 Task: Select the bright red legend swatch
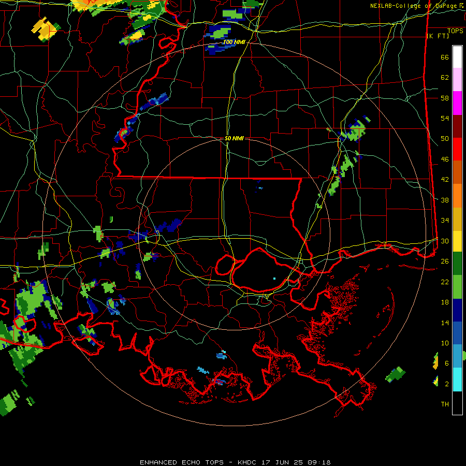457,149
